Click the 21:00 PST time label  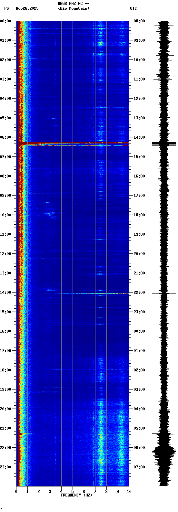point(6,428)
